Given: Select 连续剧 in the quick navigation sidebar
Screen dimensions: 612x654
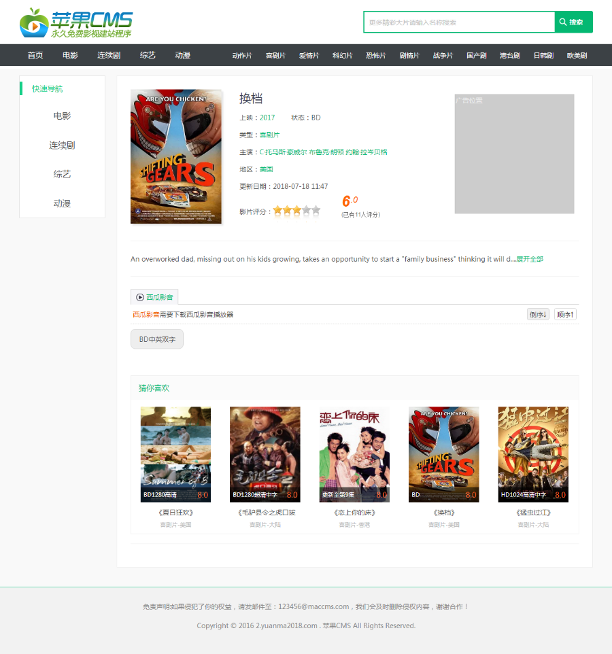Looking at the screenshot, I should point(62,145).
